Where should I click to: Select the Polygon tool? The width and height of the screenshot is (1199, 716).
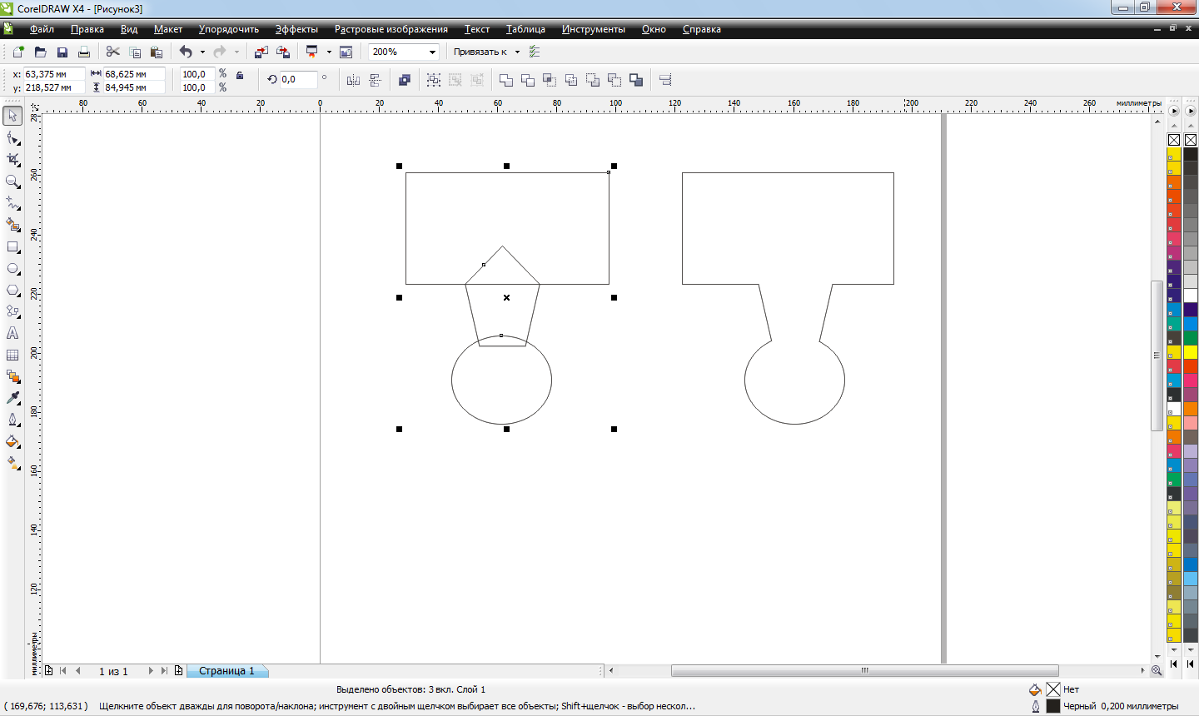point(12,290)
